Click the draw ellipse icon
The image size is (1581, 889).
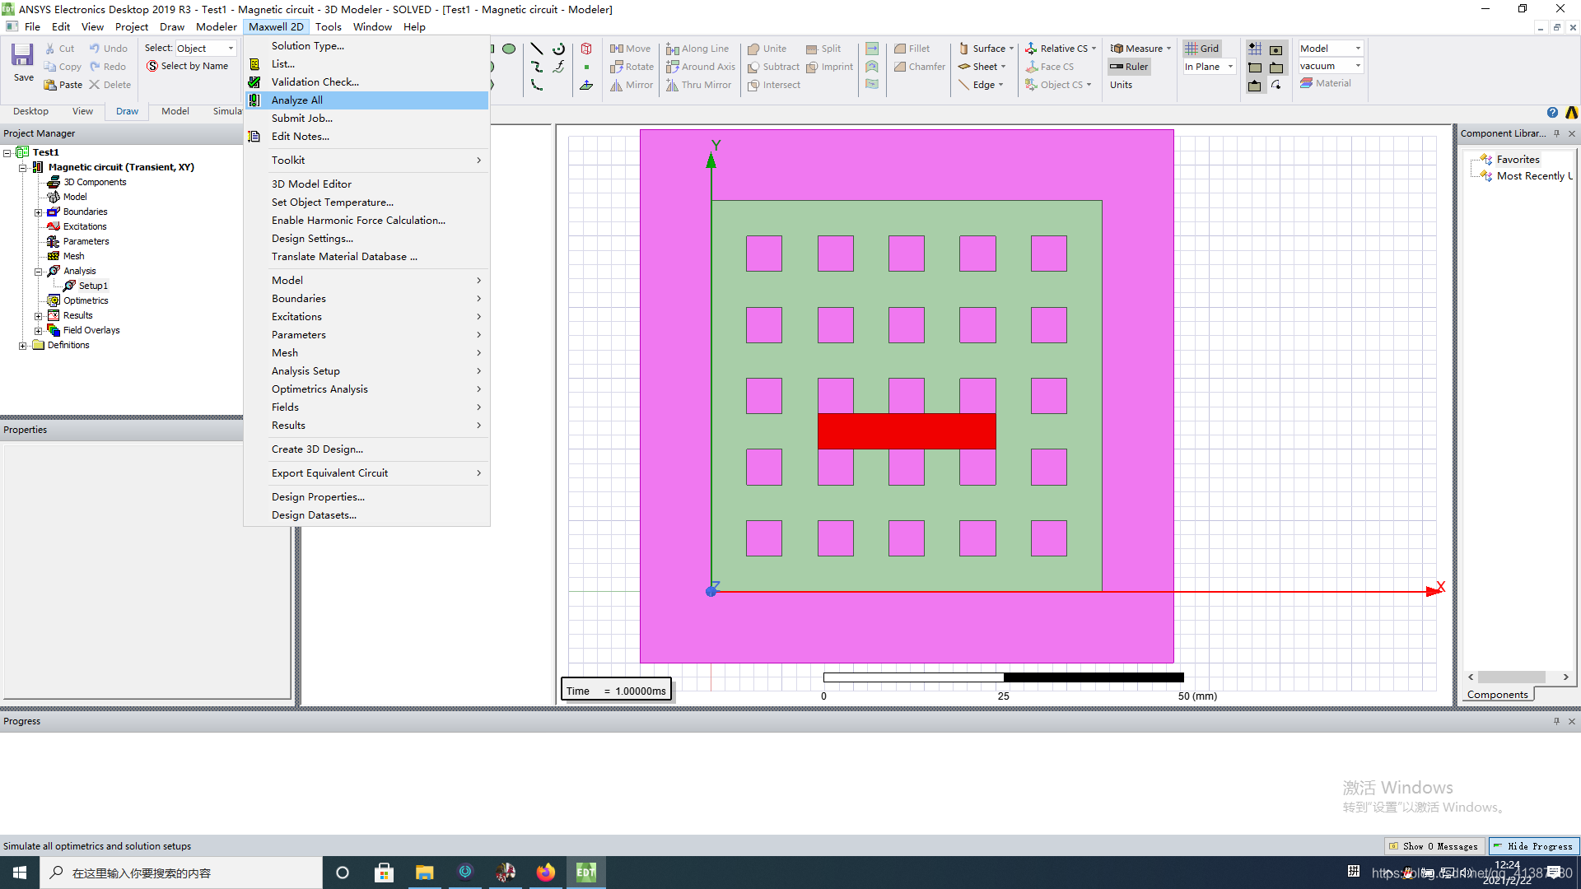[x=509, y=49]
